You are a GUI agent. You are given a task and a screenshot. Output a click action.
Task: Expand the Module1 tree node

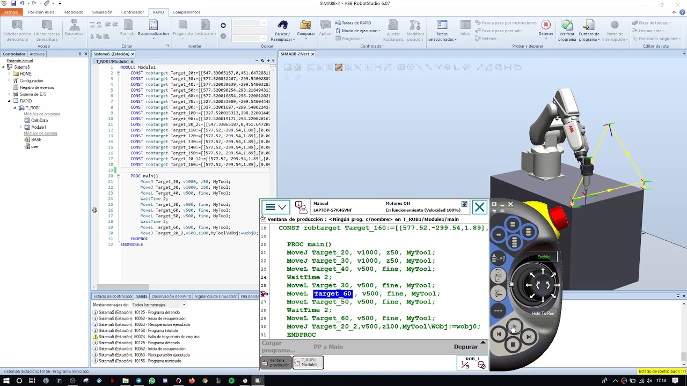21,127
